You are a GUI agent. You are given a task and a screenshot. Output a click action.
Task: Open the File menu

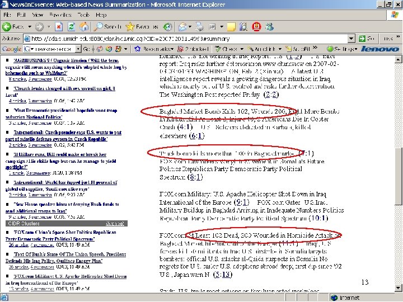[7, 15]
